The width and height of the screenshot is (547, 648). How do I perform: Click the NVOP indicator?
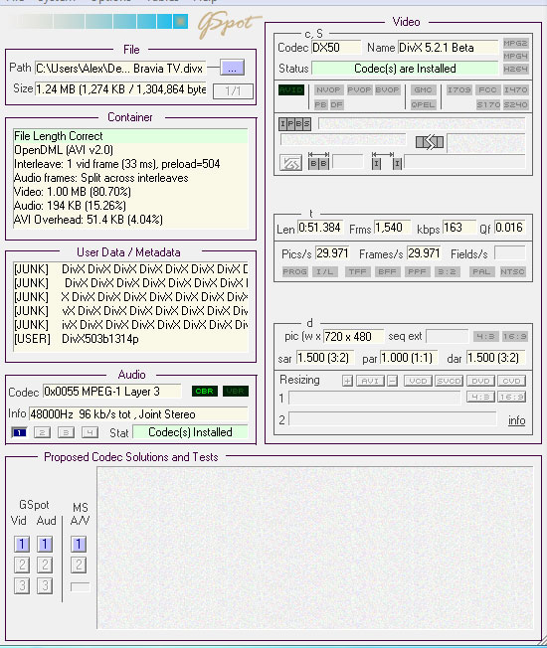tap(328, 89)
